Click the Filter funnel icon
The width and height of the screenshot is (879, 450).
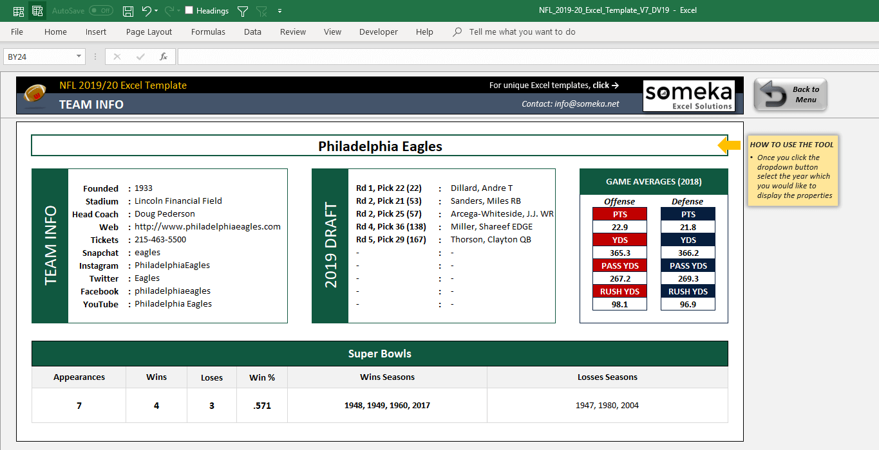pyautogui.click(x=243, y=11)
